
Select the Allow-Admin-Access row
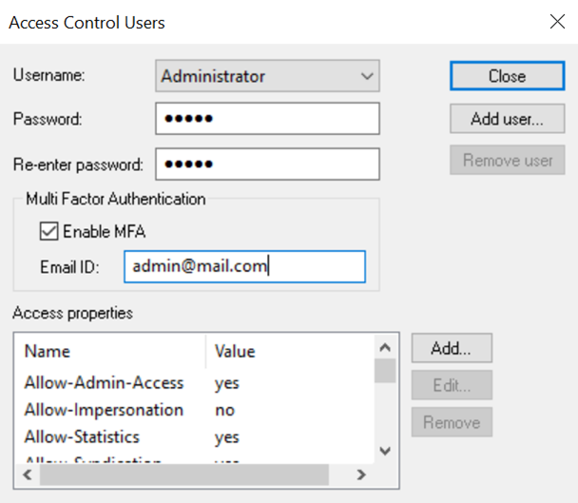click(105, 383)
